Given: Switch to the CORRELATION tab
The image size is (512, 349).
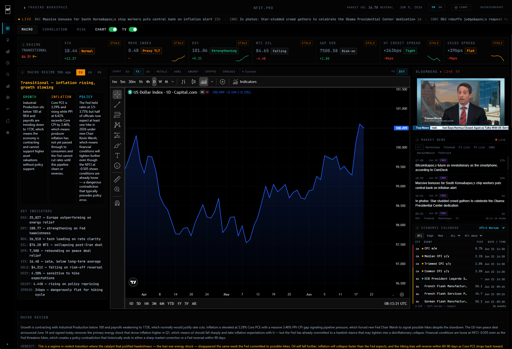Looking at the screenshot, I should (x=55, y=29).
